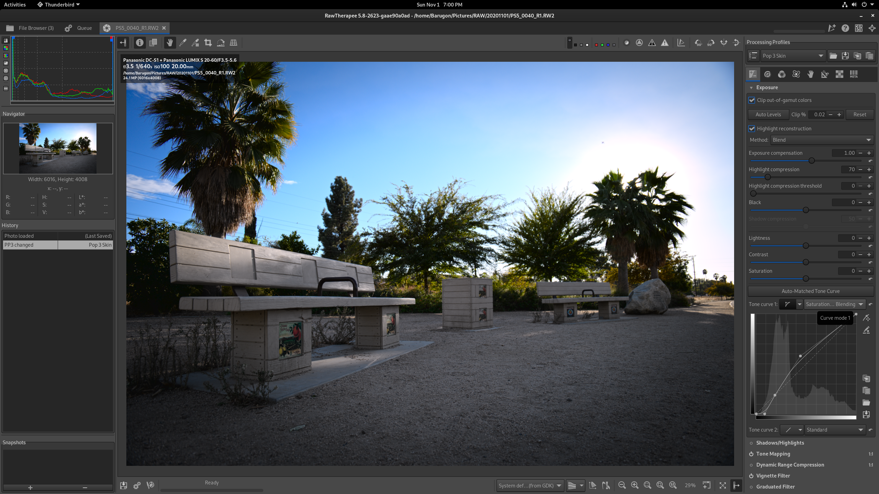Image resolution: width=879 pixels, height=494 pixels.
Task: Toggle clipped shadow indication triangle
Action: click(652, 43)
